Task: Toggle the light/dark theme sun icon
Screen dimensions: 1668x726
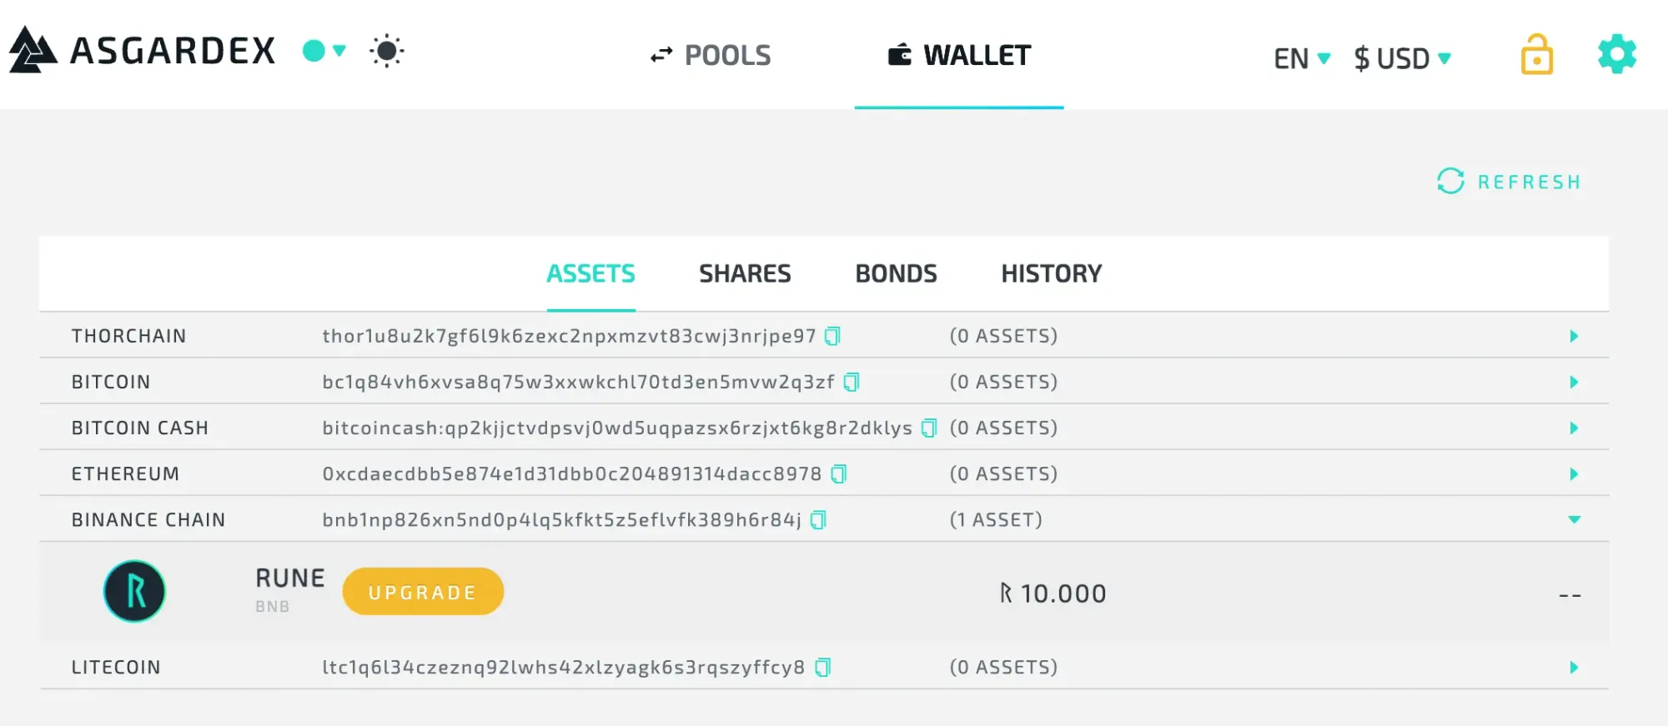Action: (x=386, y=51)
